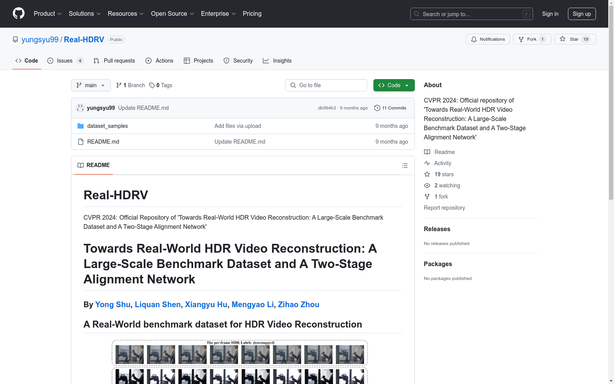Expand the Solutions menu

pos(85,14)
